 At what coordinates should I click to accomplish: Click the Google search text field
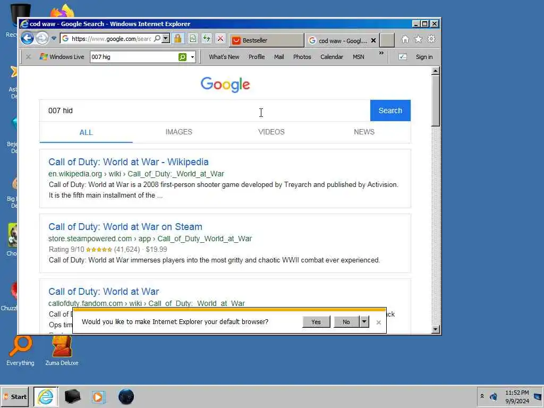[205, 110]
